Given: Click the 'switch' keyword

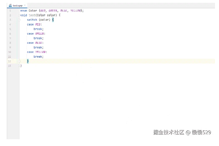Looking at the screenshot, I should (x=32, y=20).
